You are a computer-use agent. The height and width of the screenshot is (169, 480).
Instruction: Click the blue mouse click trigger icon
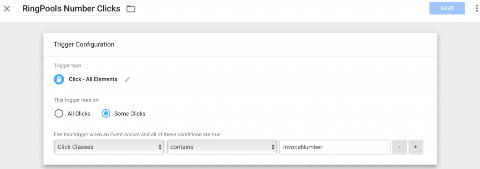tap(59, 80)
